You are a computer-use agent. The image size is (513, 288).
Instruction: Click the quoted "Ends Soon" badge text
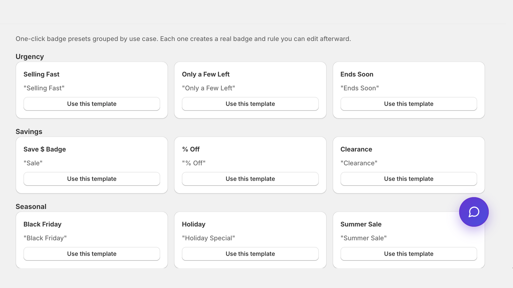tap(360, 88)
